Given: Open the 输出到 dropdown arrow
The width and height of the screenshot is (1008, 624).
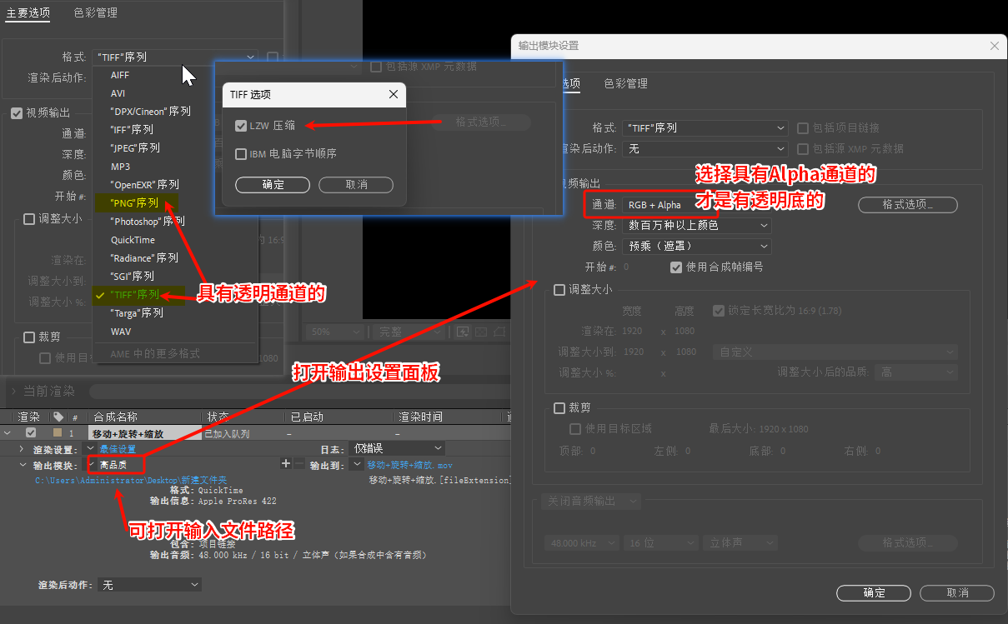Looking at the screenshot, I should [357, 464].
